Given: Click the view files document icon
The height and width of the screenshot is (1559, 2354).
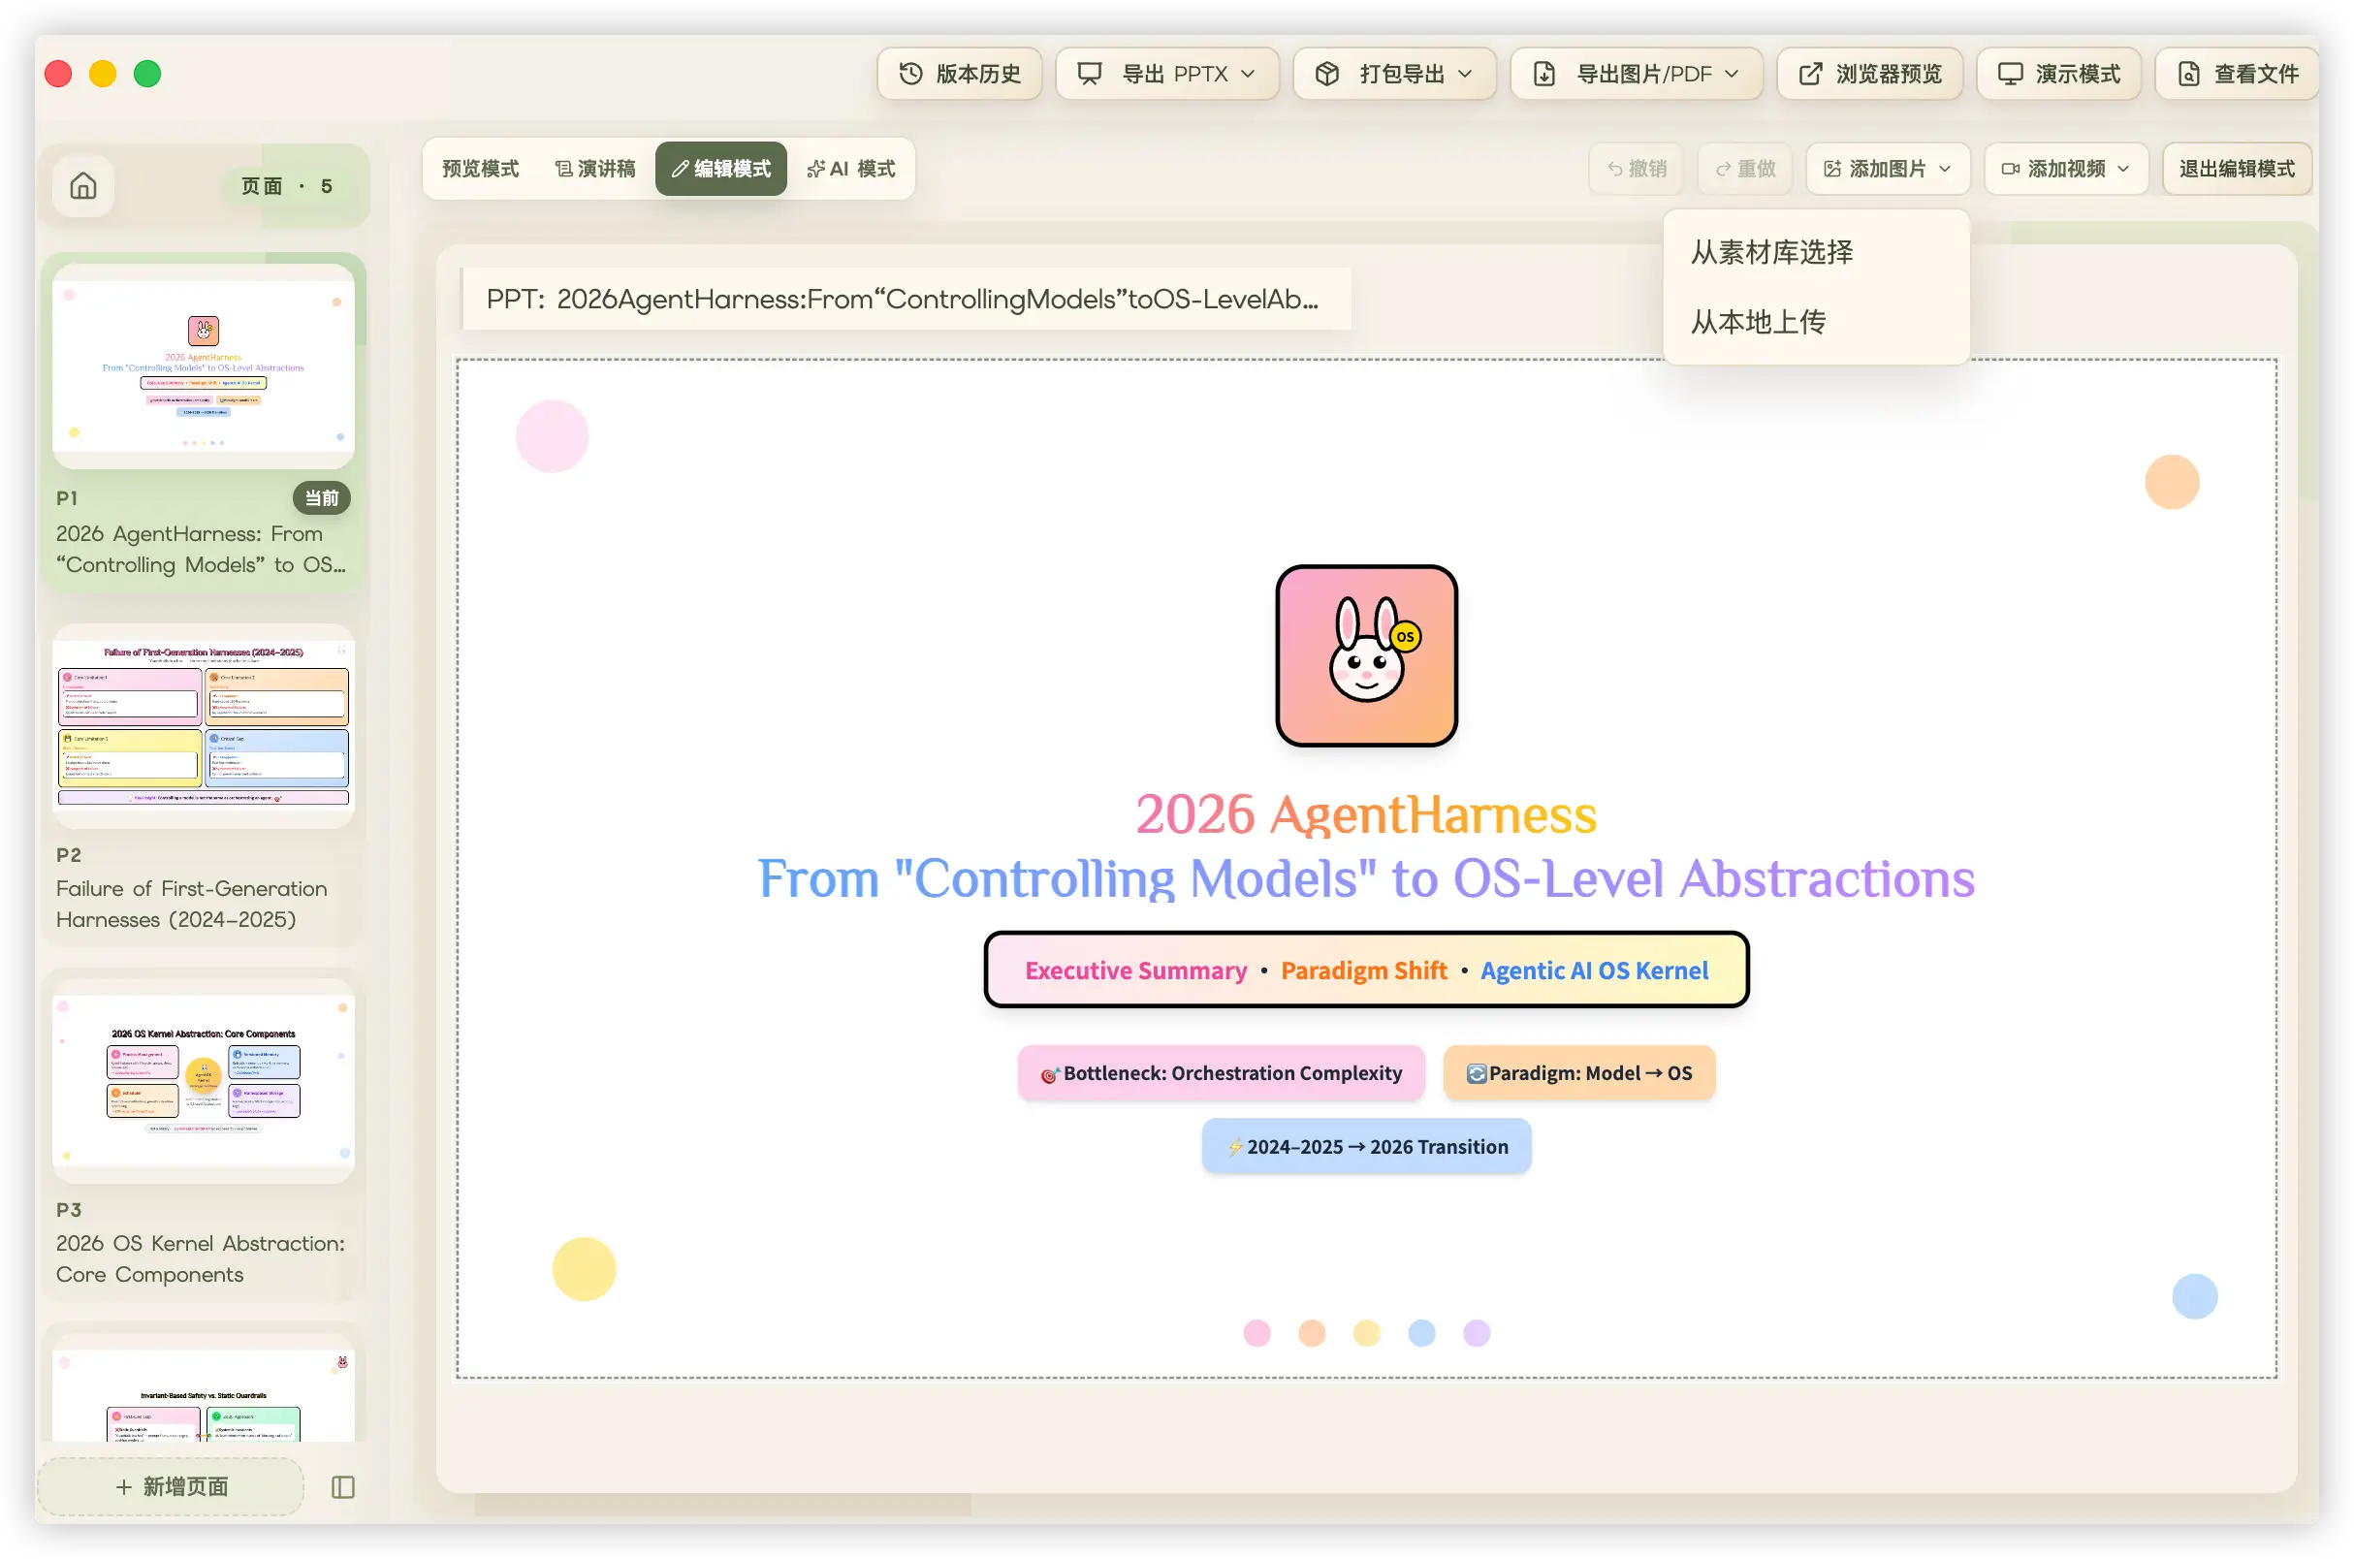Looking at the screenshot, I should [2188, 74].
